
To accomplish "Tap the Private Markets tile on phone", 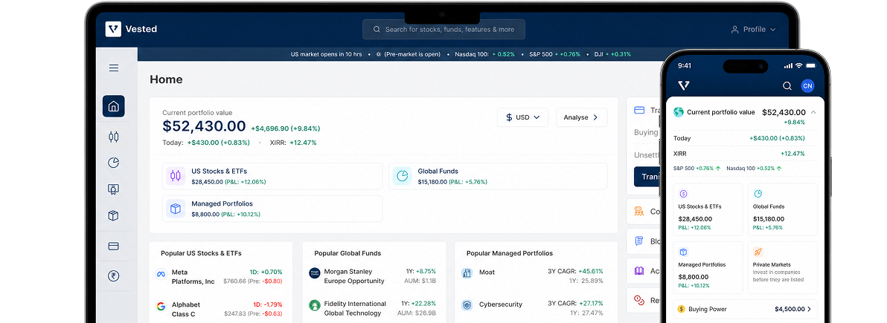I will (782, 267).
